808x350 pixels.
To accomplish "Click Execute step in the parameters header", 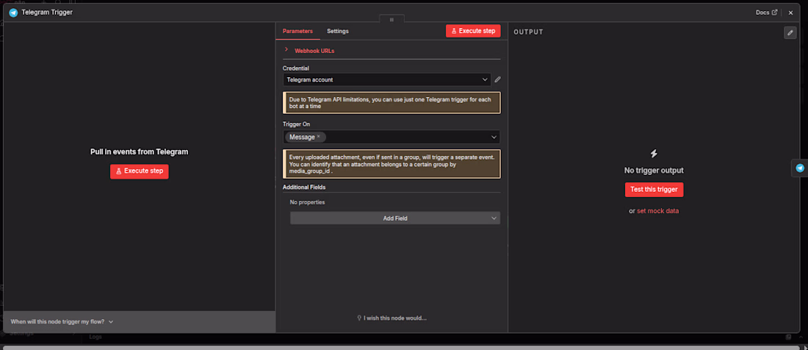I will point(473,31).
